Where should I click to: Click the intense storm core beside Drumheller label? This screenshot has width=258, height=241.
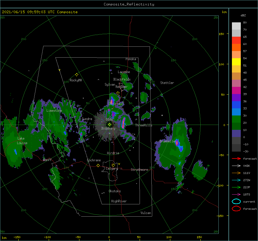[x=177, y=143]
